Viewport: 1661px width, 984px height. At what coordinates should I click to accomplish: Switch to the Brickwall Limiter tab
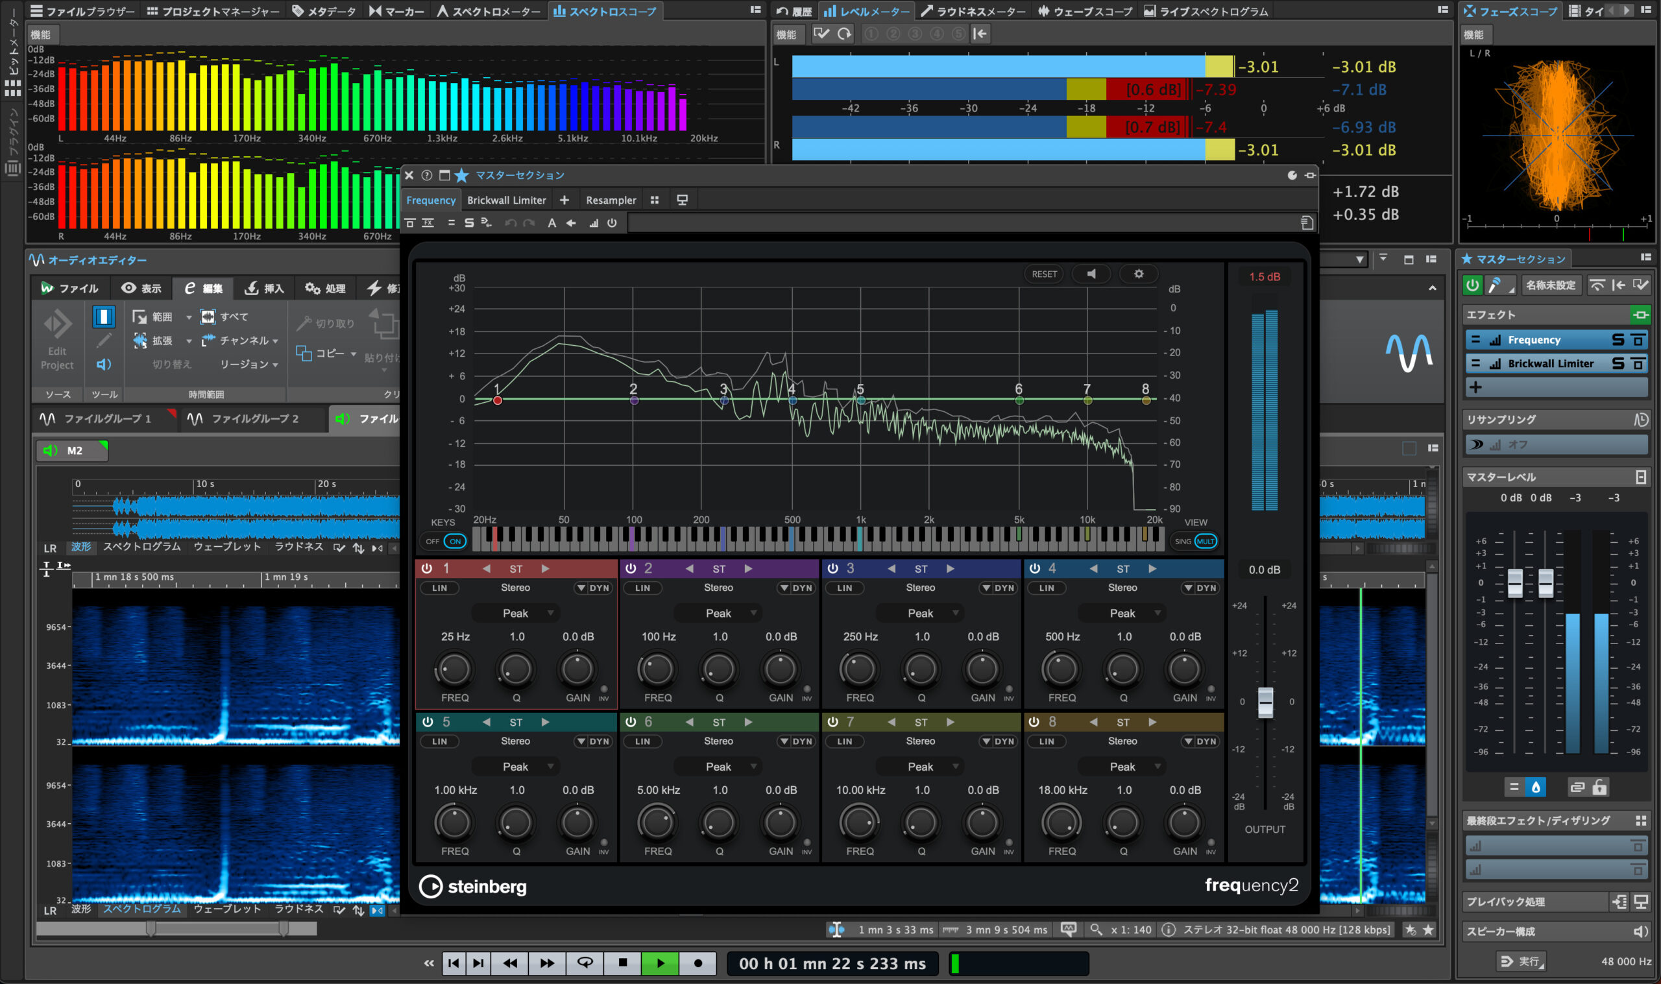(507, 200)
